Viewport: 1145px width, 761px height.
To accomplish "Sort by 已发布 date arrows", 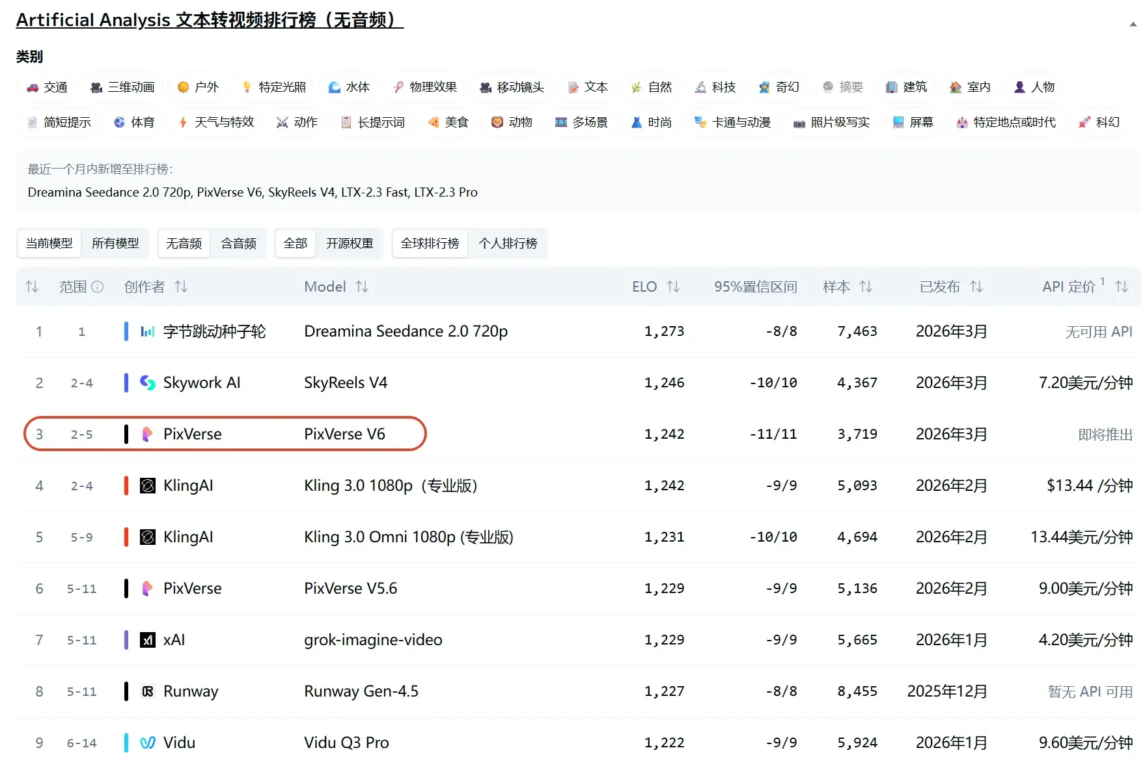I will (976, 287).
